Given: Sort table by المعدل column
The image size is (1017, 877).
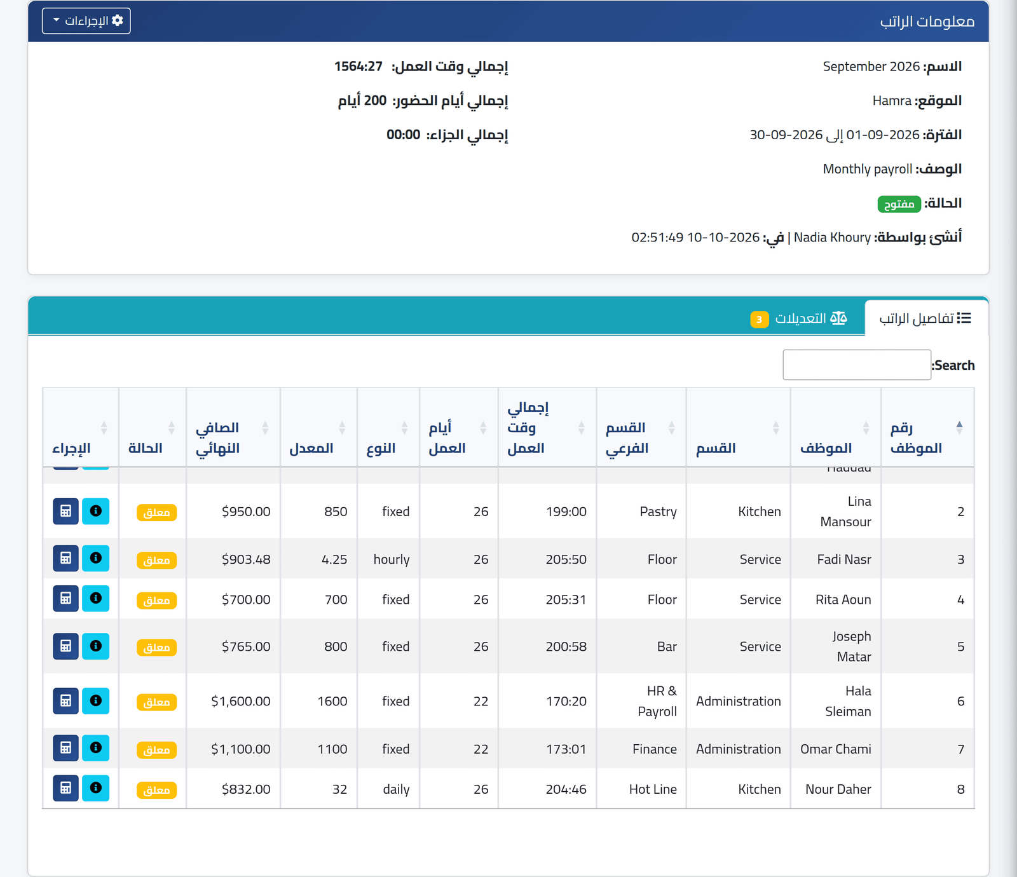Looking at the screenshot, I should pos(318,428).
